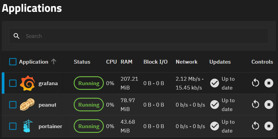Click peanut's up-to-date checkmark icon

tap(215, 105)
